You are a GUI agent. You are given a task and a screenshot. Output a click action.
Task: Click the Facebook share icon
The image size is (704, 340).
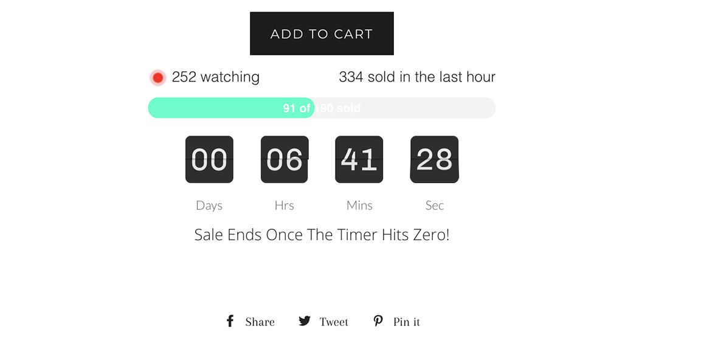click(x=230, y=321)
